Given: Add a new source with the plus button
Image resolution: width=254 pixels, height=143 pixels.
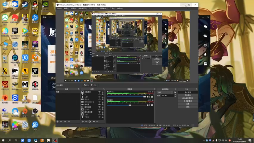Looking at the screenshot, I should pos(83,121).
